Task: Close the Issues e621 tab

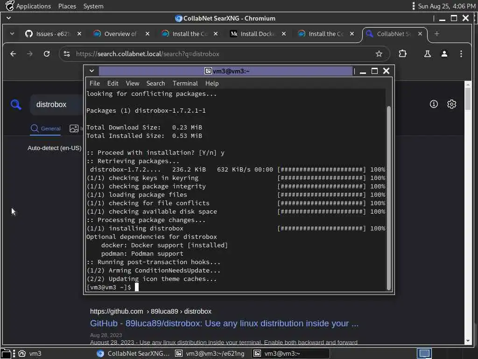Action: [79, 34]
